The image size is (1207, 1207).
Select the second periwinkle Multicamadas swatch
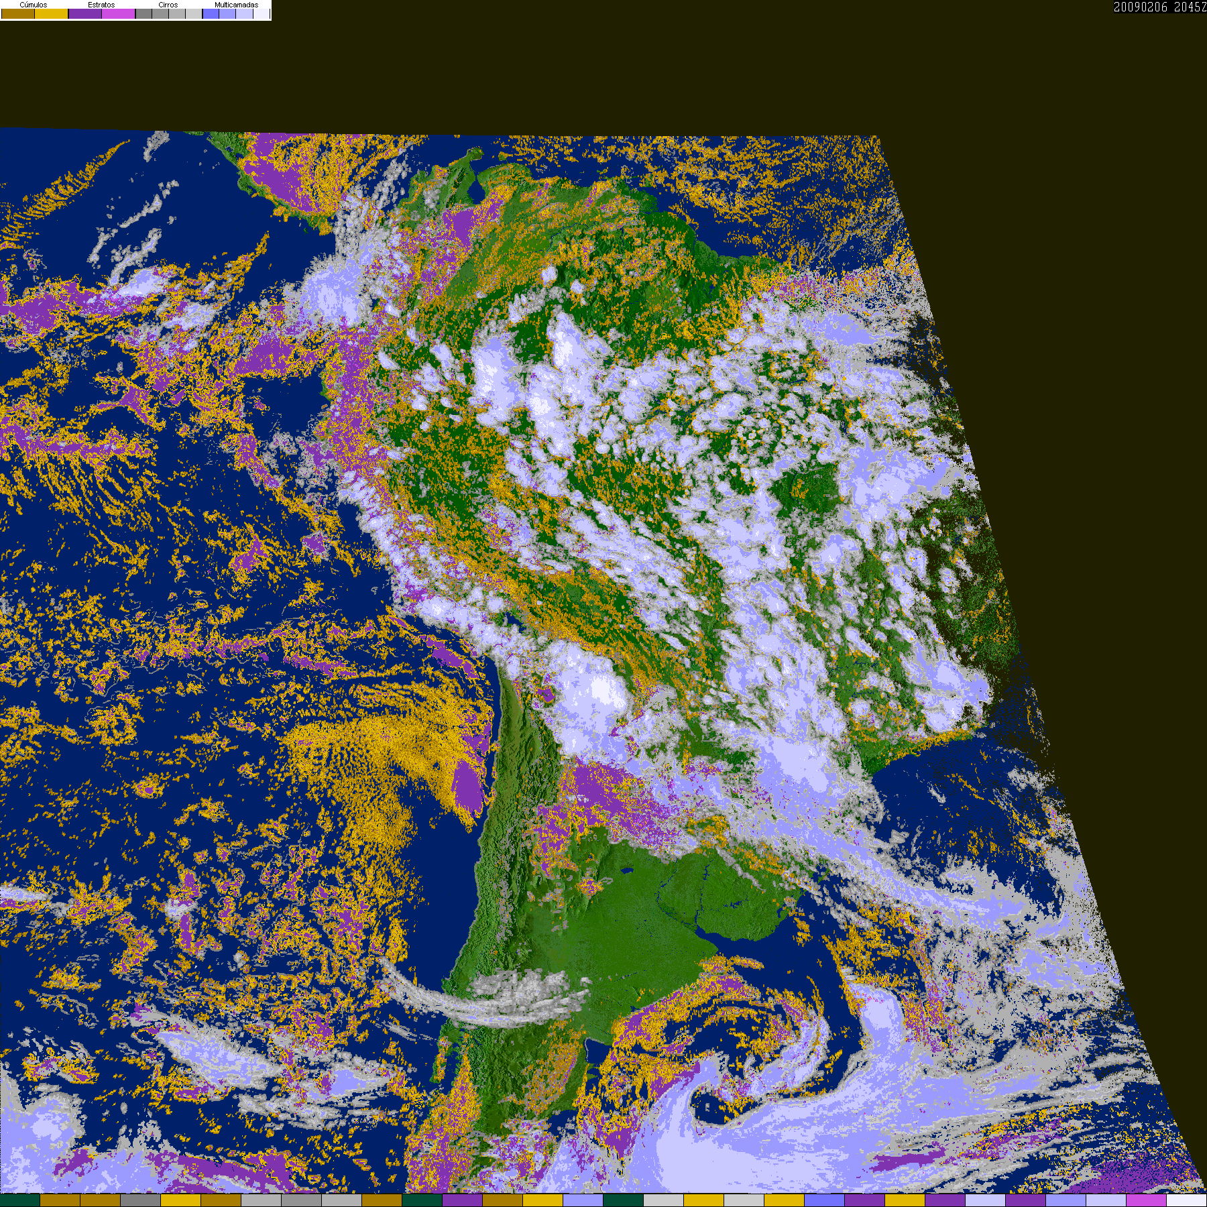(x=227, y=13)
